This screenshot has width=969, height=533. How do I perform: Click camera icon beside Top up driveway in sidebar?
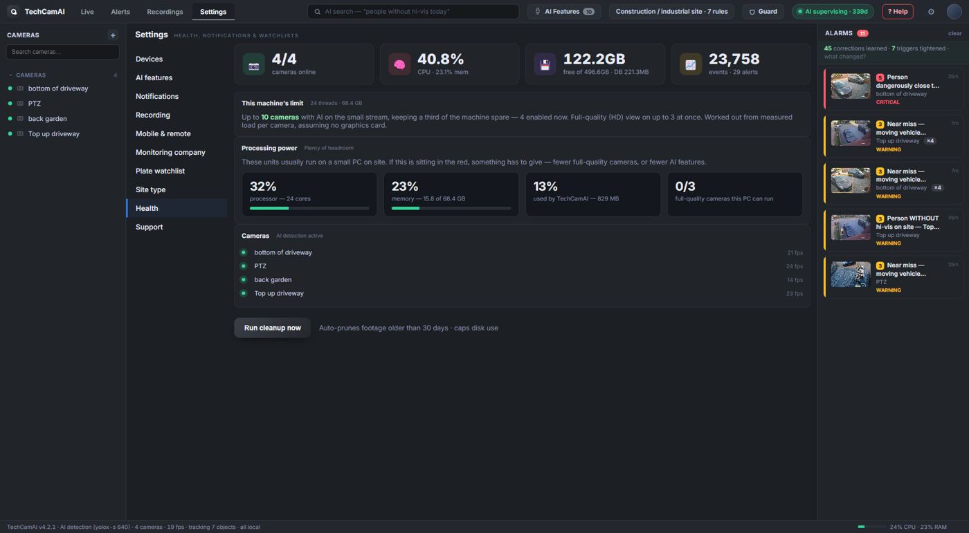coord(20,134)
